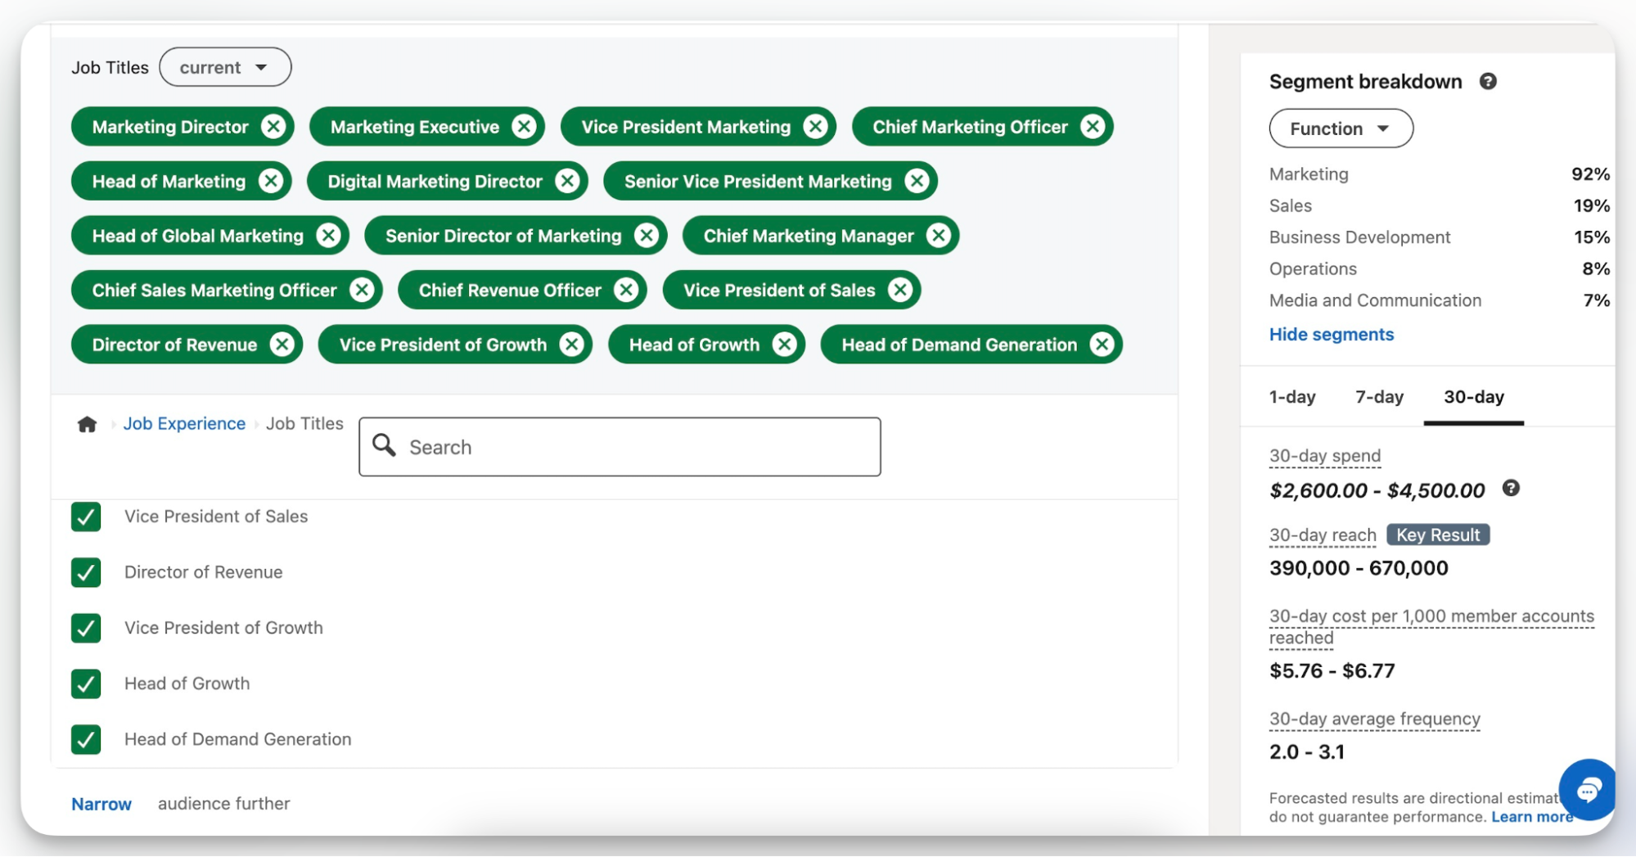
Task: Open the Function segment dropdown
Action: (x=1340, y=128)
